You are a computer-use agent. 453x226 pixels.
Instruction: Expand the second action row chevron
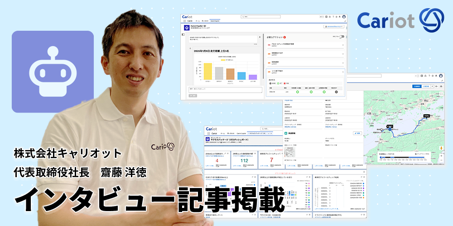tap(343, 54)
